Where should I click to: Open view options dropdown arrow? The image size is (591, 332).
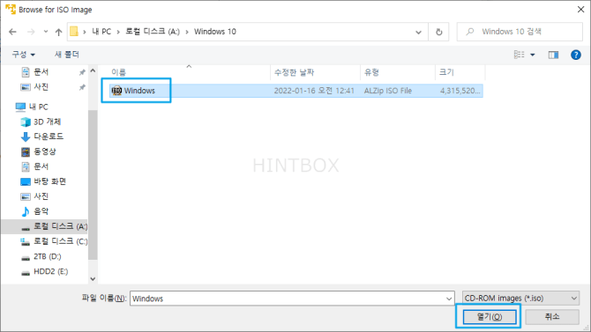[x=533, y=55]
